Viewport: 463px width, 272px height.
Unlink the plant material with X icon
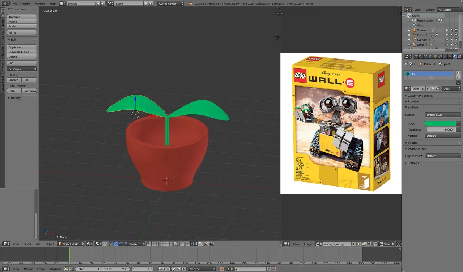click(437, 88)
